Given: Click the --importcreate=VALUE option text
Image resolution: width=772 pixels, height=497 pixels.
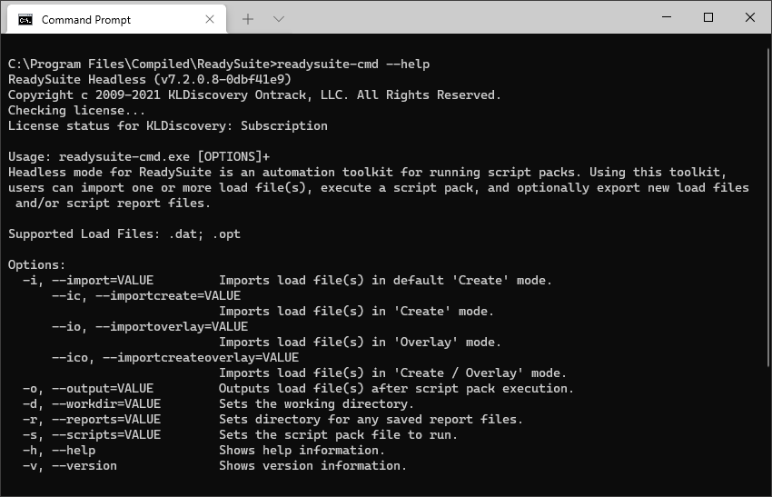Looking at the screenshot, I should [x=146, y=296].
